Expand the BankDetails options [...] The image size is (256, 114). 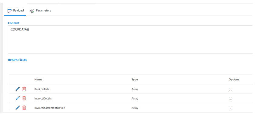(x=230, y=89)
